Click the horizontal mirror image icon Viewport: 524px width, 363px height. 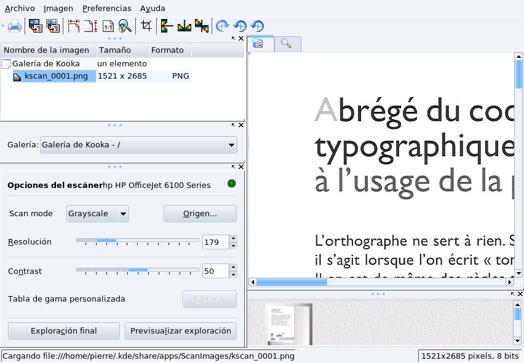click(184, 26)
